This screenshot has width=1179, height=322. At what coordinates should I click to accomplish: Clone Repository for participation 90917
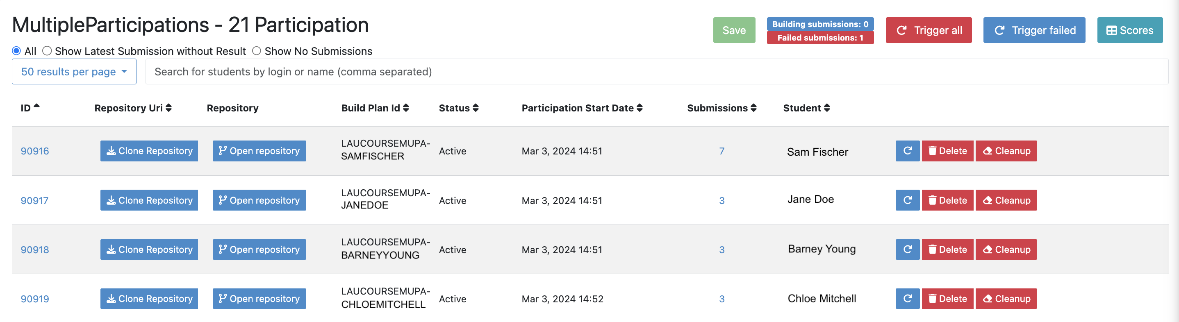[x=149, y=200]
